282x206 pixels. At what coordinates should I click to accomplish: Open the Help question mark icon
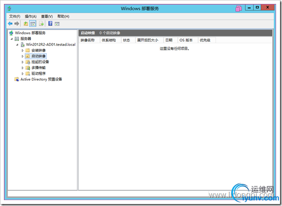pos(50,23)
